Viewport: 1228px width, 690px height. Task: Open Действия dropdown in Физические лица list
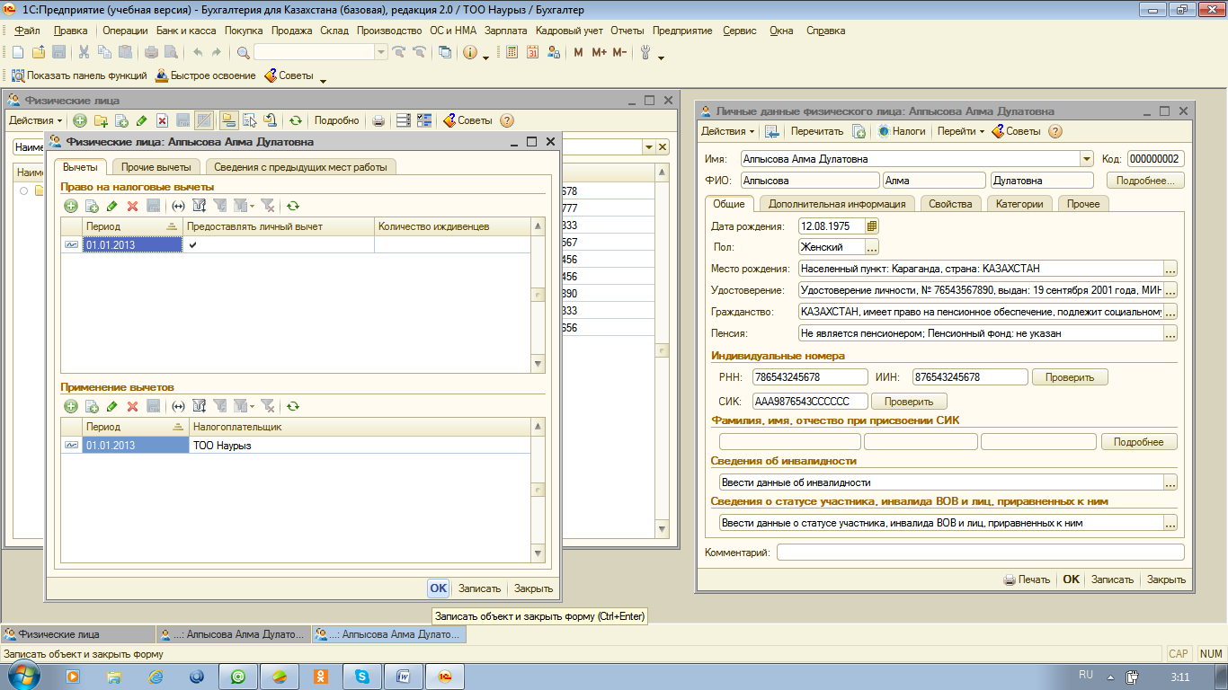(x=35, y=120)
